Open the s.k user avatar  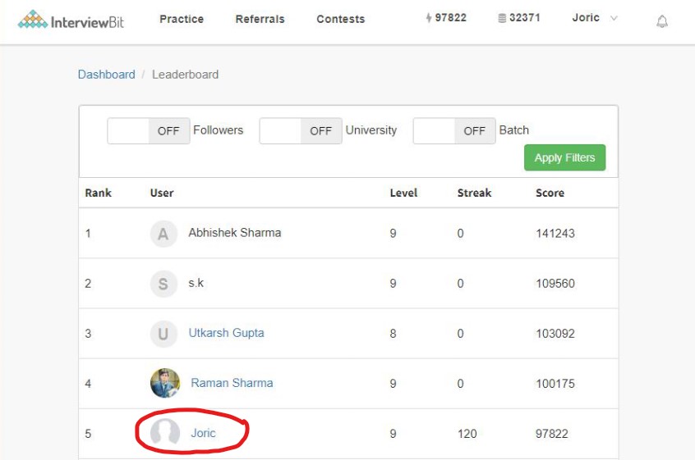click(163, 284)
